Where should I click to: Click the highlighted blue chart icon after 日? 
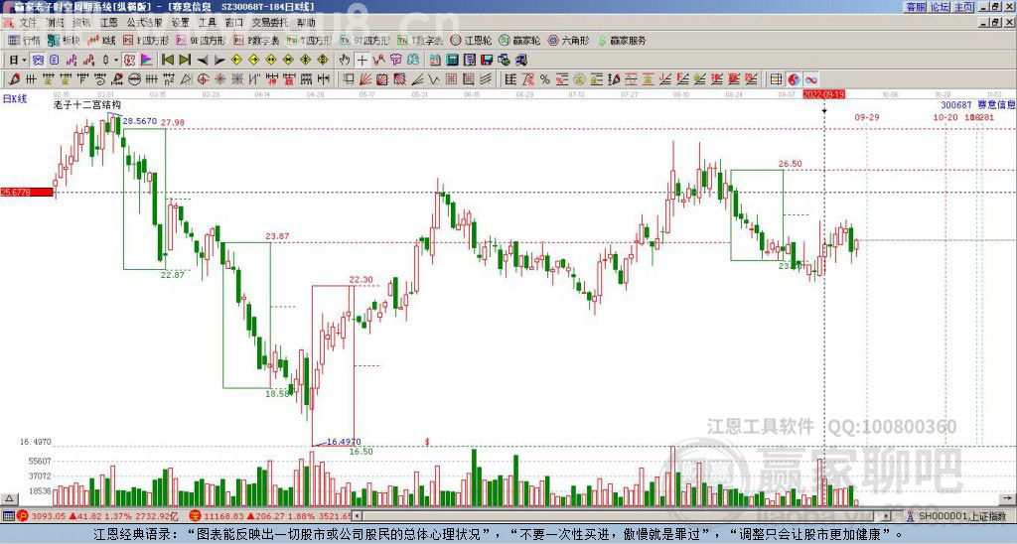[39, 61]
